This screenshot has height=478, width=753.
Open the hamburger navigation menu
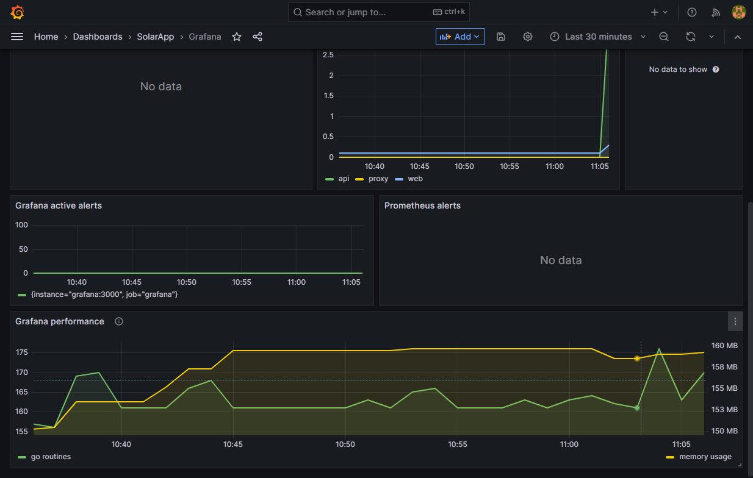coord(17,37)
